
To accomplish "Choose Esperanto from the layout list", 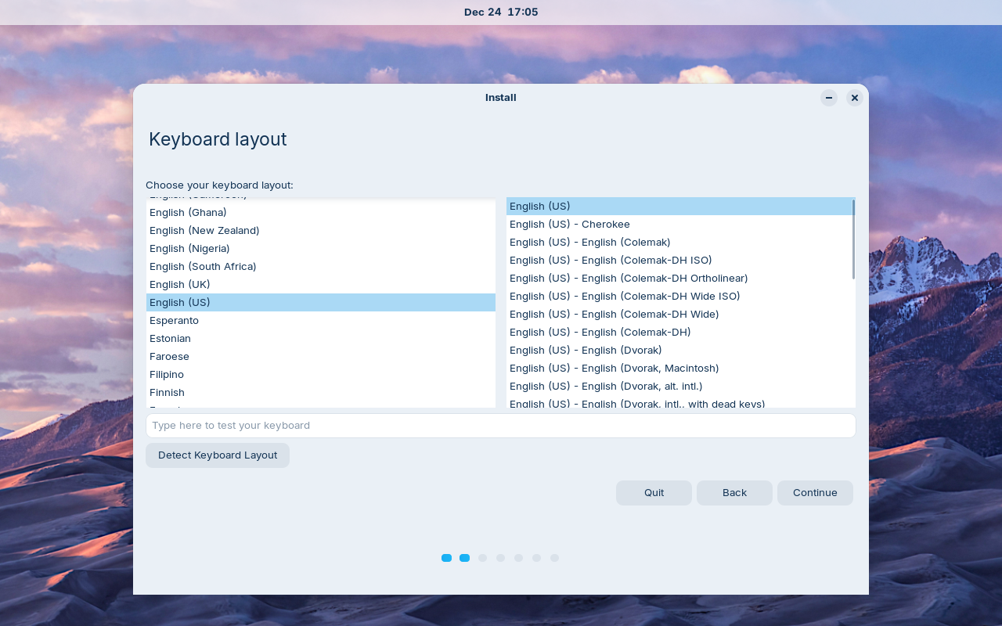I will (174, 320).
